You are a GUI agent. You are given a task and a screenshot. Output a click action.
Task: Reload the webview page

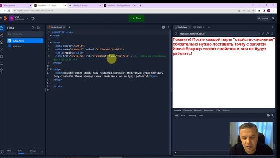click(x=176, y=34)
